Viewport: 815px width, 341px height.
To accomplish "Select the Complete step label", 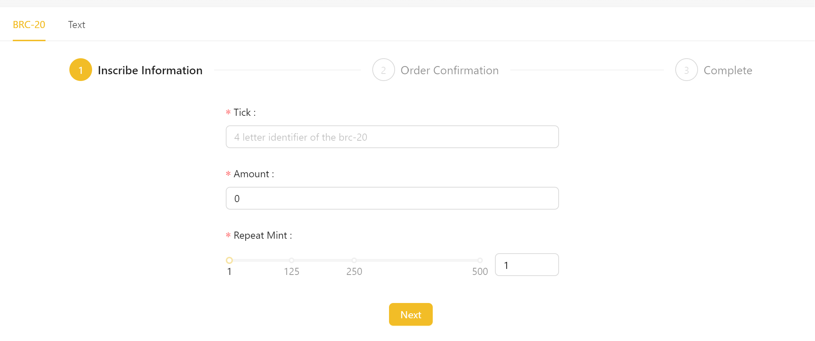I will tap(728, 70).
